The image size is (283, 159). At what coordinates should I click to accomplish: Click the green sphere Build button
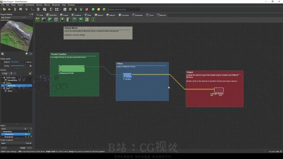coord(93,9)
